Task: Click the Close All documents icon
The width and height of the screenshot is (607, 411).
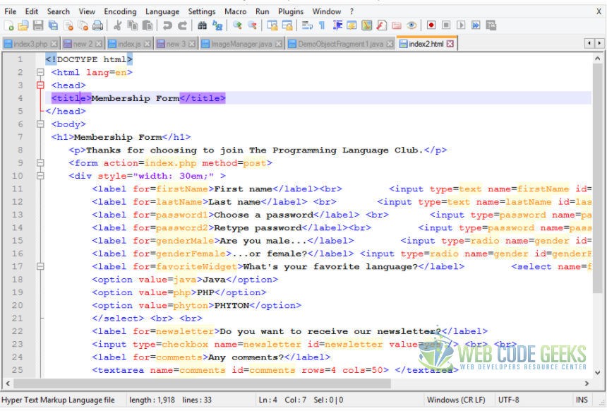Action: (83, 25)
